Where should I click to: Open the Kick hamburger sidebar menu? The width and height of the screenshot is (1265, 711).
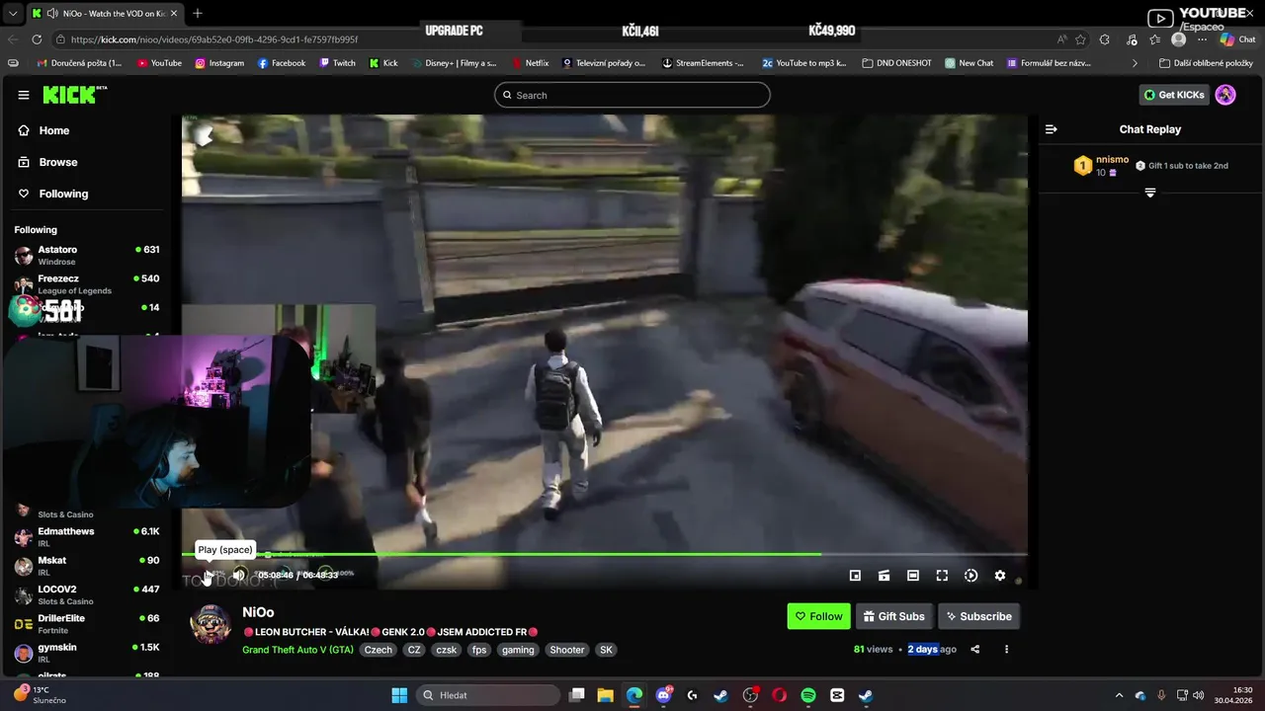click(x=24, y=95)
